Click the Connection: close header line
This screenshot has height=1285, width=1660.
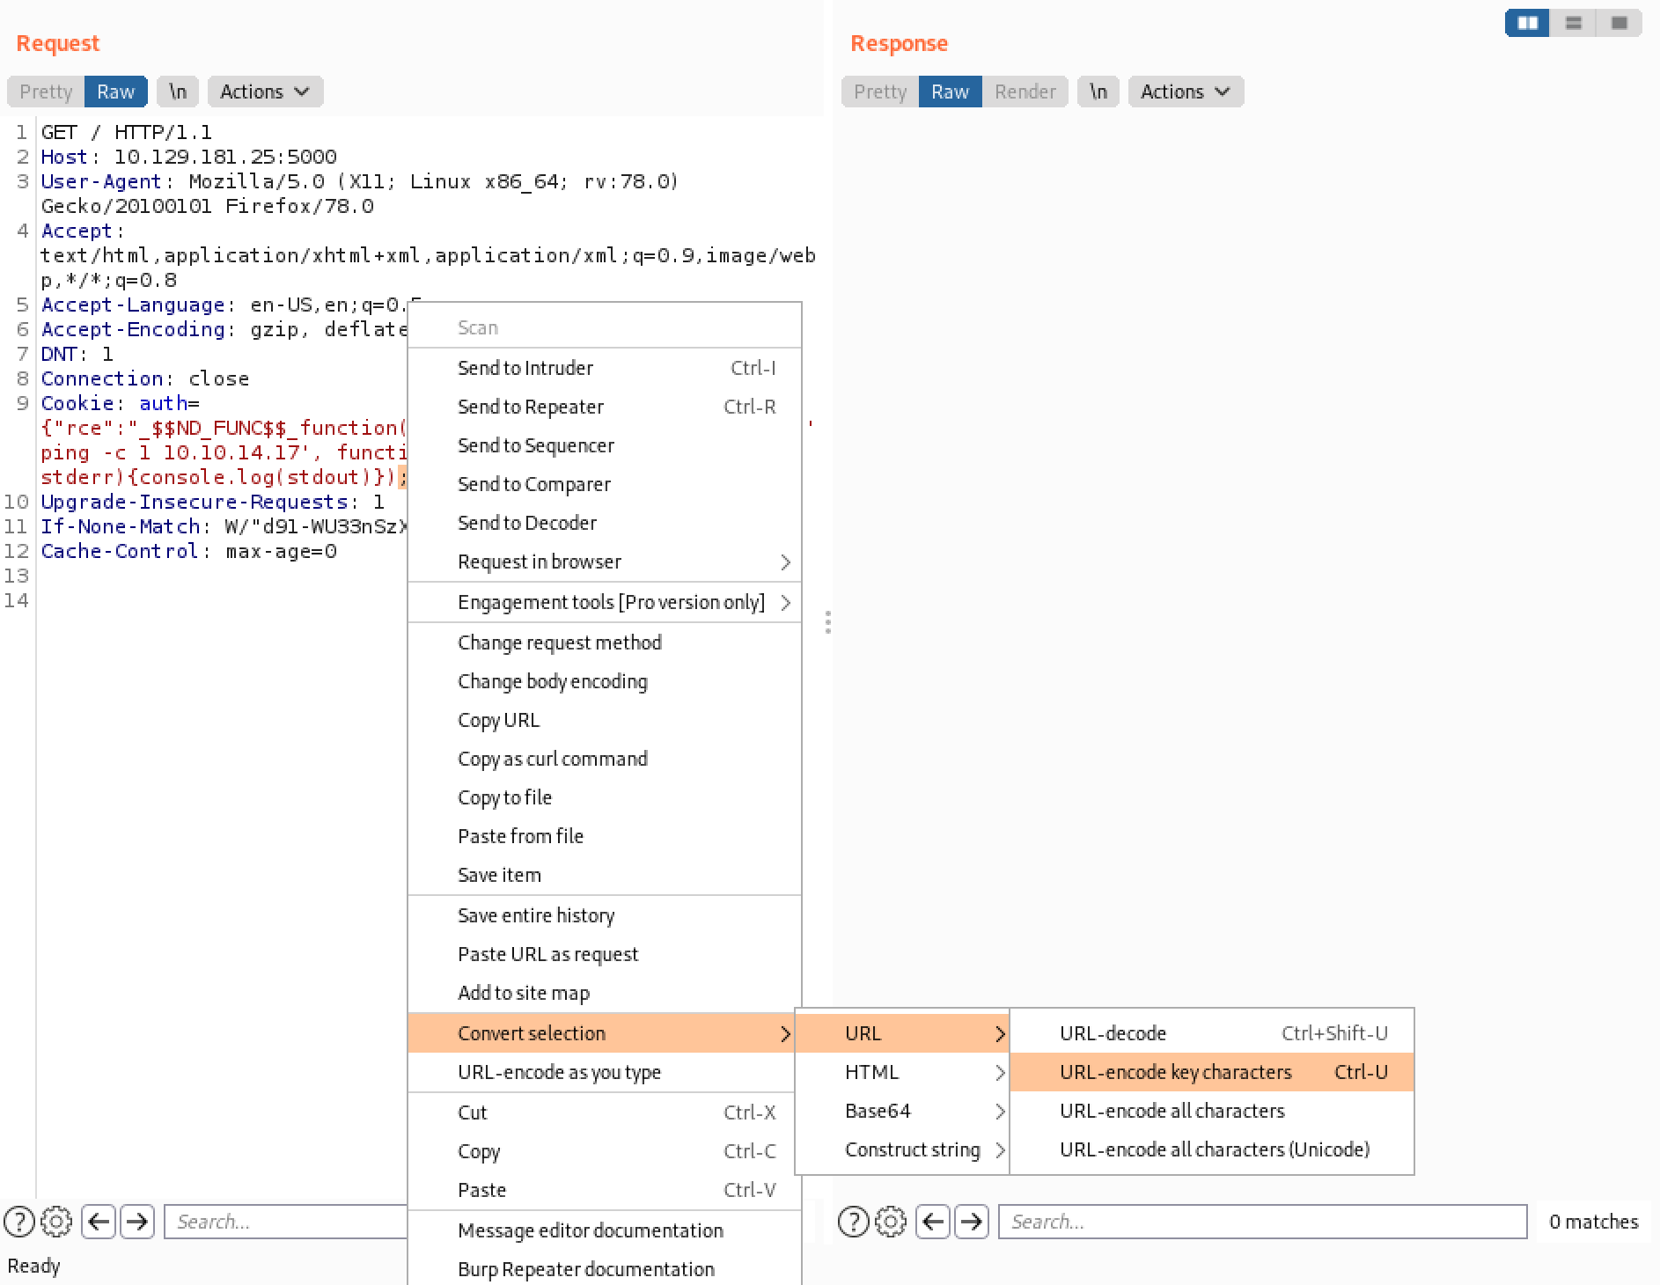(145, 378)
